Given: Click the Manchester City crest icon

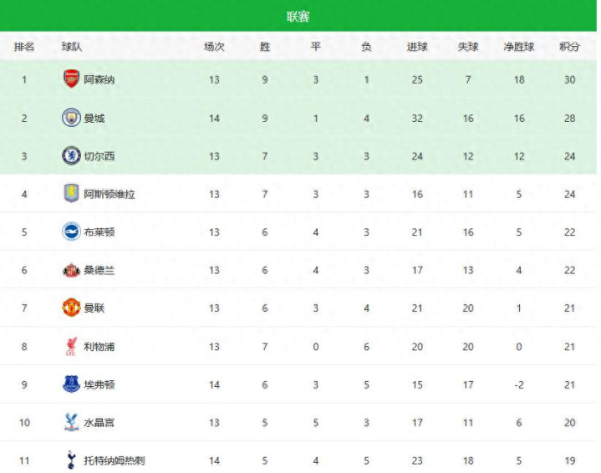Looking at the screenshot, I should coord(71,118).
